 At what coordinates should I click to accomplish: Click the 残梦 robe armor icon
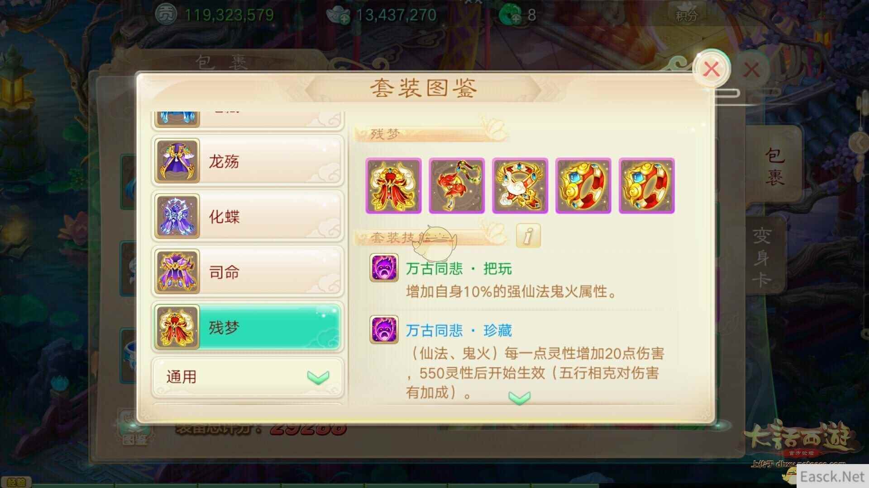tap(393, 186)
